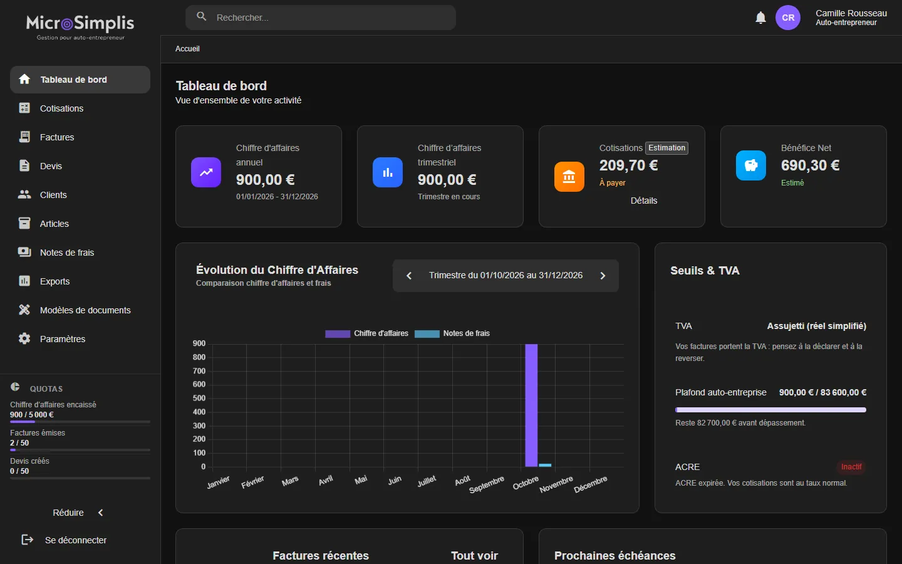
Task: Click the MicroSimplis logo
Action: tap(80, 27)
